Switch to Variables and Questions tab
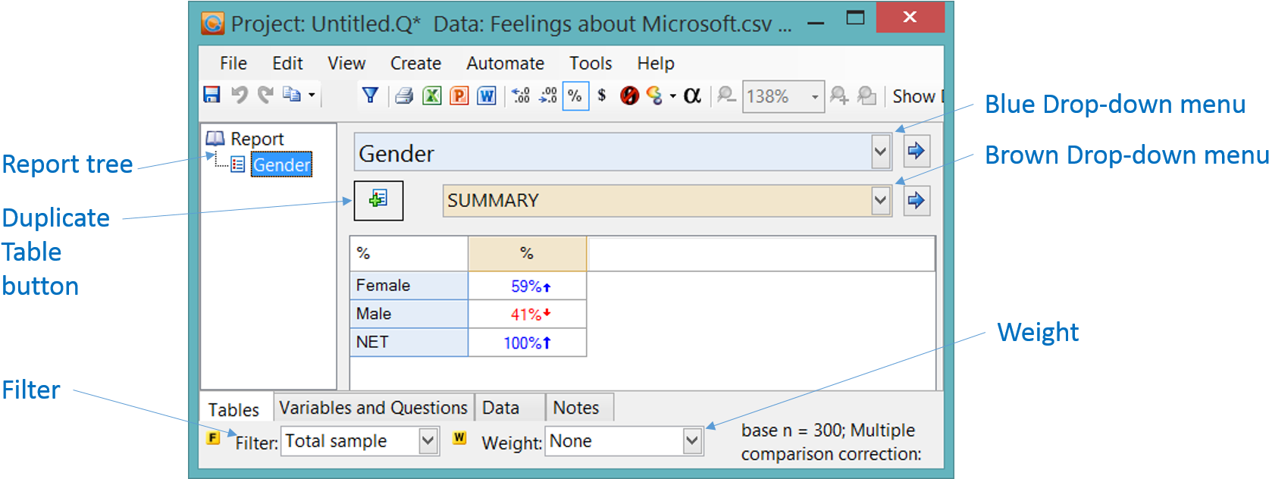The image size is (1269, 479). [x=373, y=408]
